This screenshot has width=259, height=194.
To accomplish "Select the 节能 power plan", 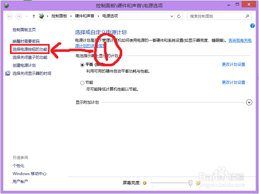I will tap(82, 83).
